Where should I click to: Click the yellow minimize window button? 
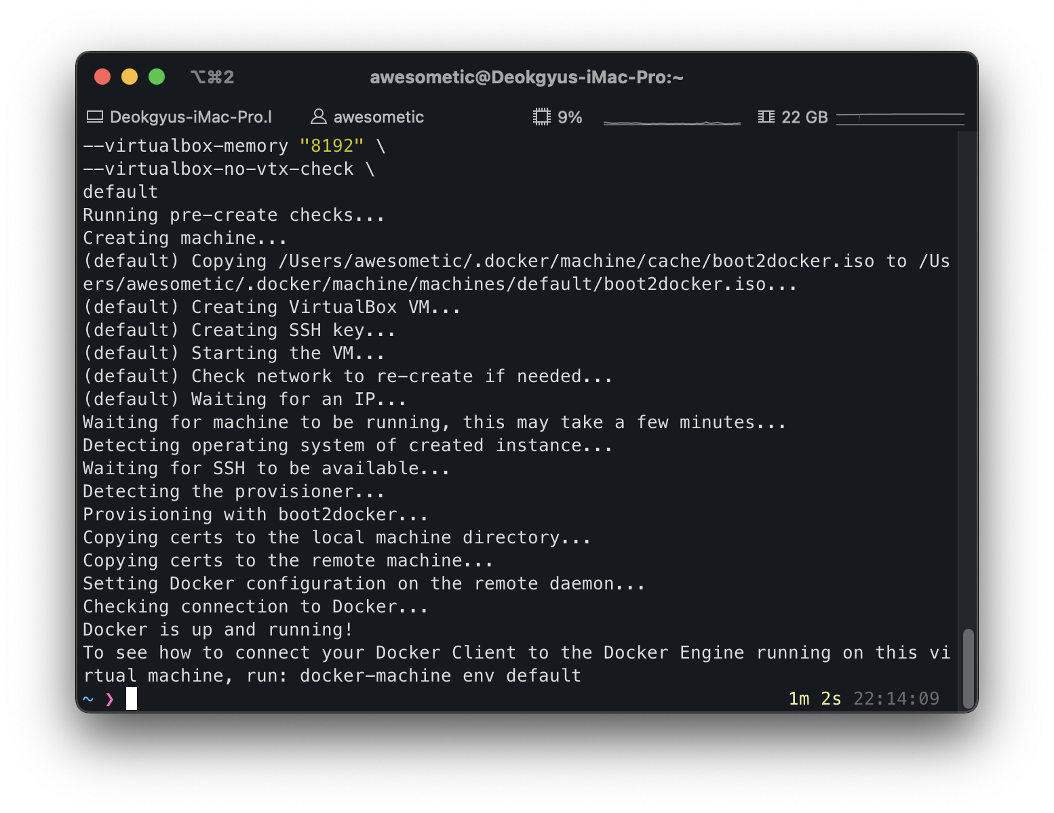coord(130,77)
